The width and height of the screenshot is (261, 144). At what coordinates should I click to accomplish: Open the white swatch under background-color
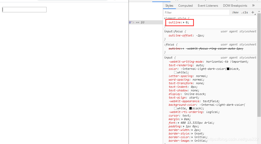coord(175,108)
